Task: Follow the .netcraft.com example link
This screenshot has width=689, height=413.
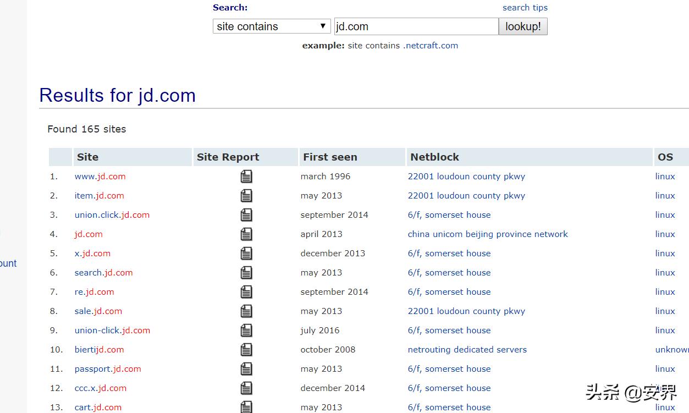Action: pos(430,46)
